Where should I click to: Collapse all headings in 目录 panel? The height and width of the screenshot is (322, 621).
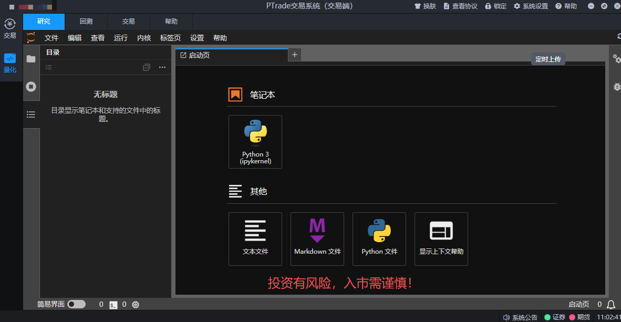[147, 67]
